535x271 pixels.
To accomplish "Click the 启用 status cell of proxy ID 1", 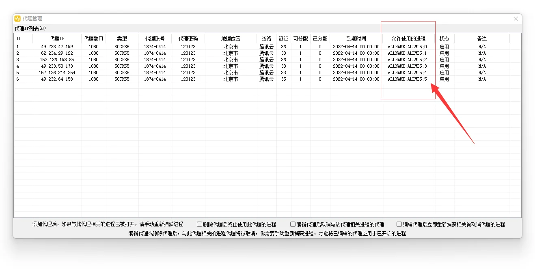I will coord(444,46).
